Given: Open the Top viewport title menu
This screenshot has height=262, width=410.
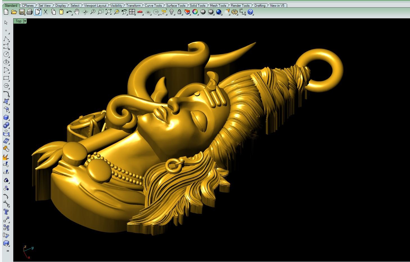Looking at the screenshot, I should [18, 21].
